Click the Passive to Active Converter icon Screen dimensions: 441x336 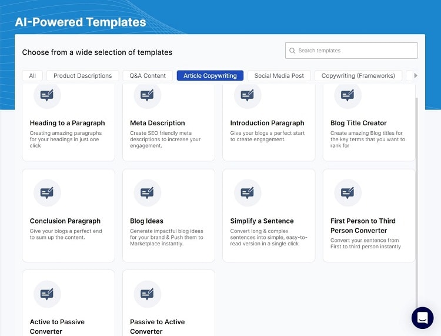pyautogui.click(x=148, y=294)
